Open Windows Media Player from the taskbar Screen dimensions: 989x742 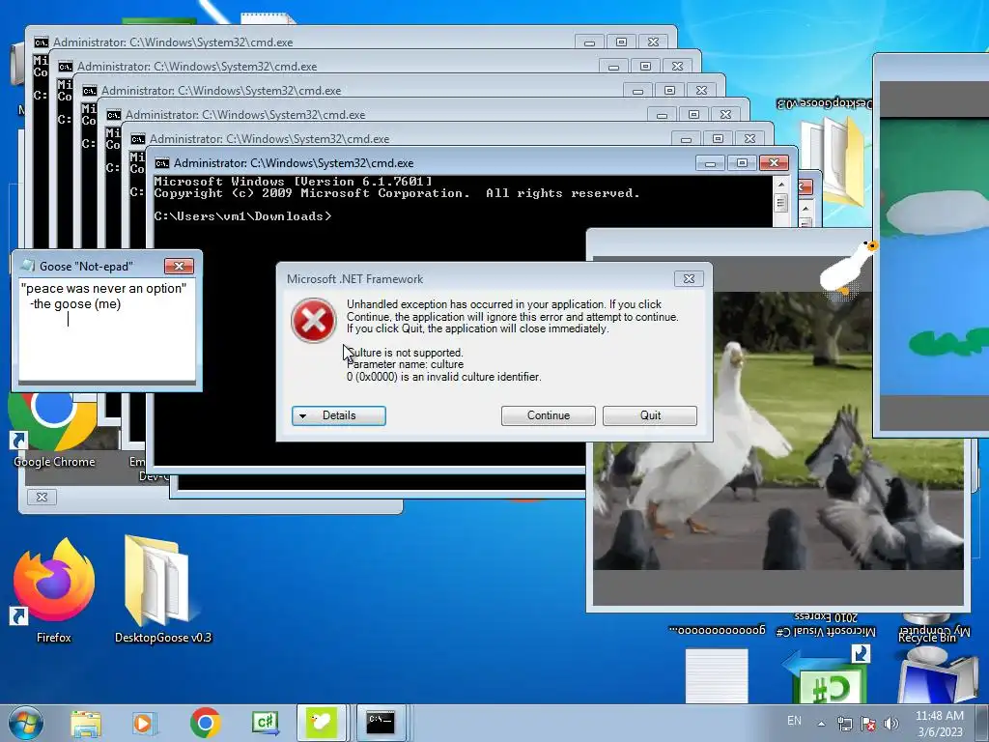click(x=143, y=723)
